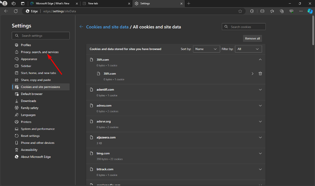Image resolution: width=315 pixels, height=186 pixels.
Task: Open the Filter by All dropdown
Action: point(248,49)
